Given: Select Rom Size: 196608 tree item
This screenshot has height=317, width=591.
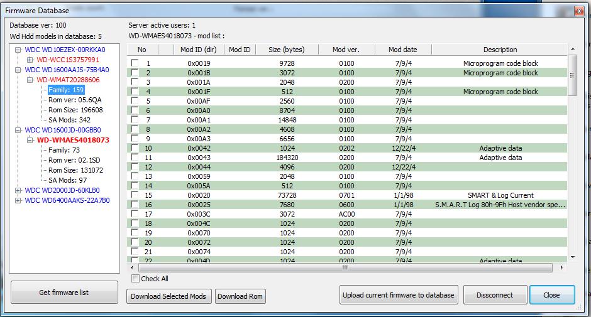Looking at the screenshot, I should pyautogui.click(x=75, y=110).
